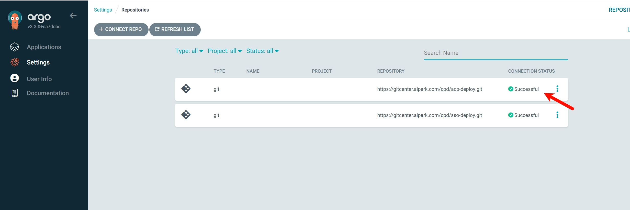
Task: Select the sso-deploy.git repository URL
Action: pyautogui.click(x=430, y=115)
